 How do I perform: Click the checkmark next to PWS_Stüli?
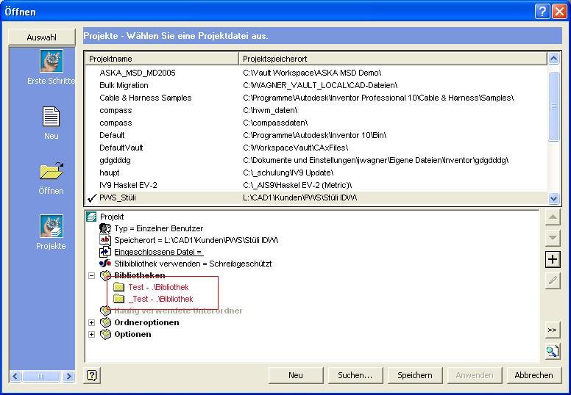(93, 198)
